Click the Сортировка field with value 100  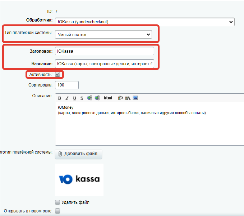(x=66, y=85)
